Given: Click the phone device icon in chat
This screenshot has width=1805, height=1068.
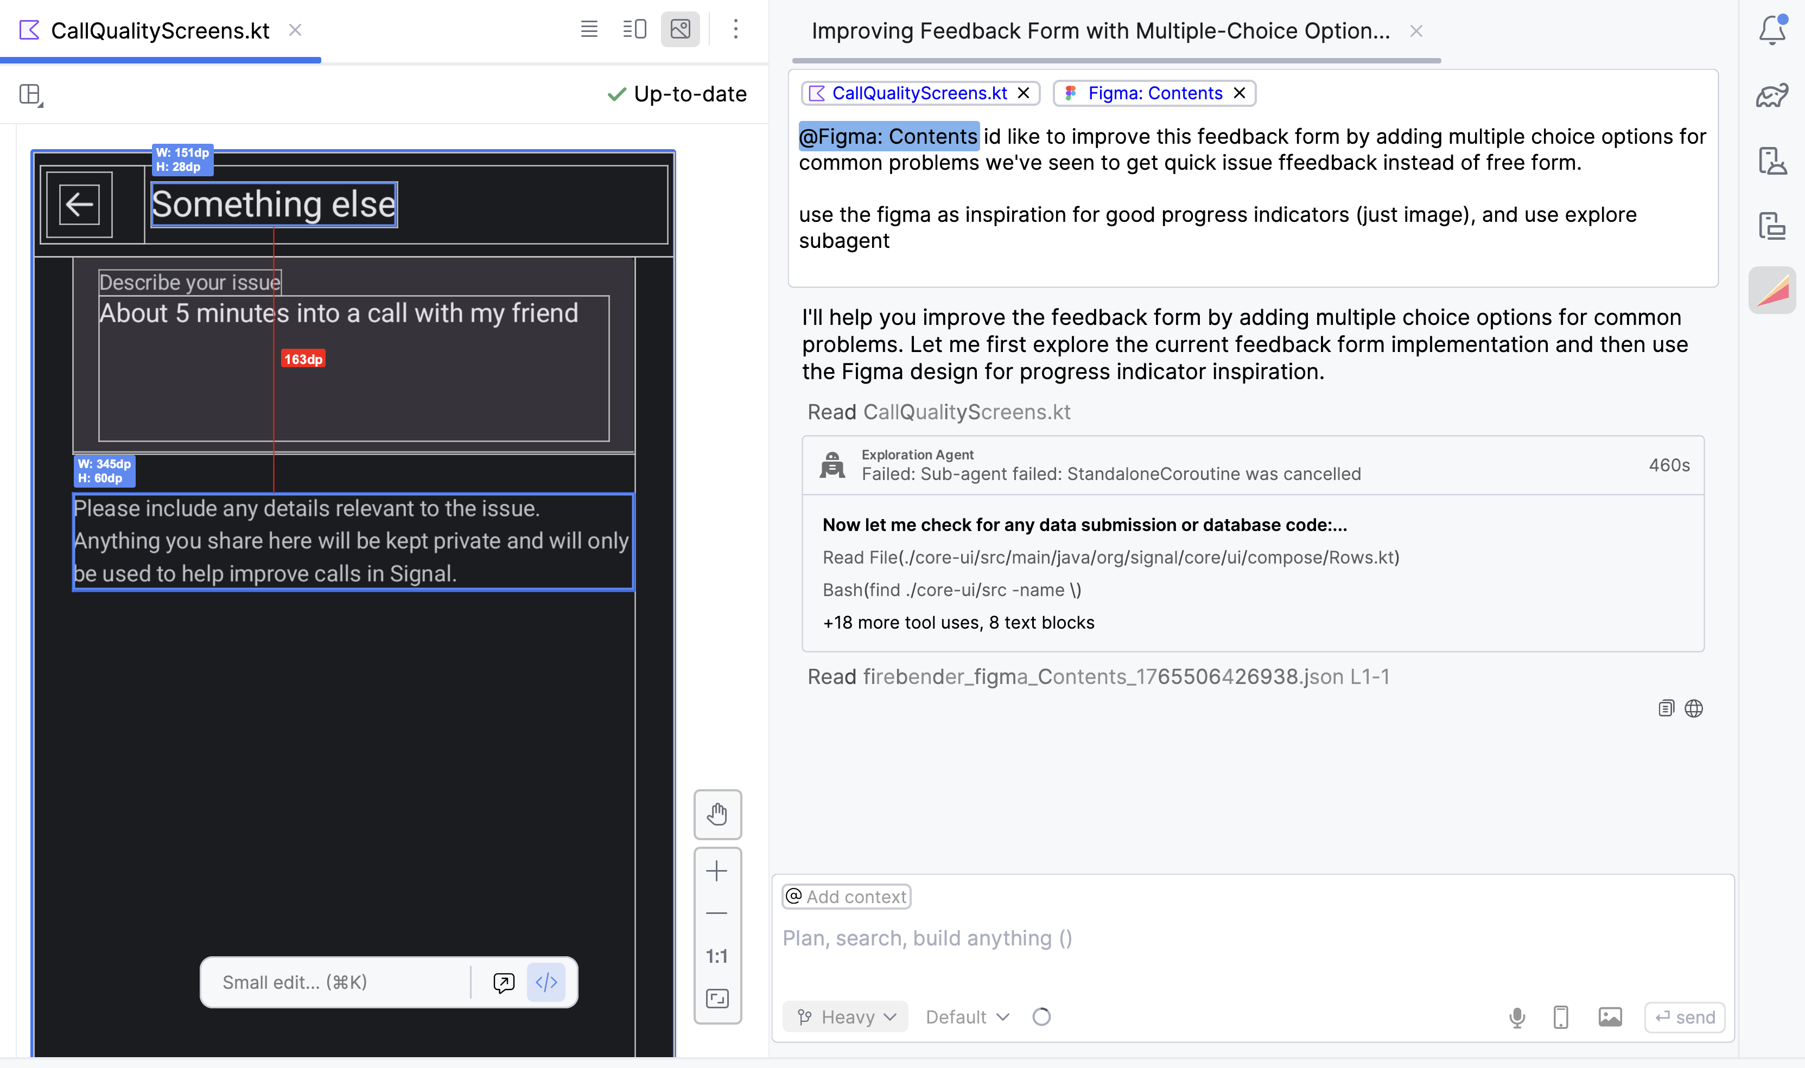Looking at the screenshot, I should coord(1560,1017).
